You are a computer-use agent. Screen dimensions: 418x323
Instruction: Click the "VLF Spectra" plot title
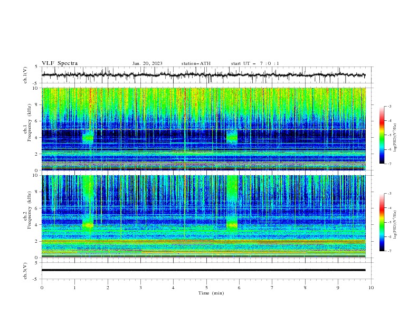(60, 63)
